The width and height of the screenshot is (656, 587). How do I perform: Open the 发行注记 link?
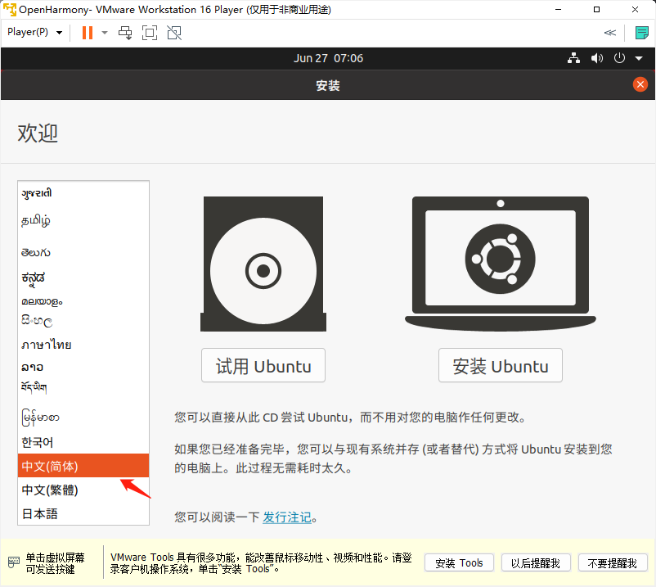(x=286, y=517)
